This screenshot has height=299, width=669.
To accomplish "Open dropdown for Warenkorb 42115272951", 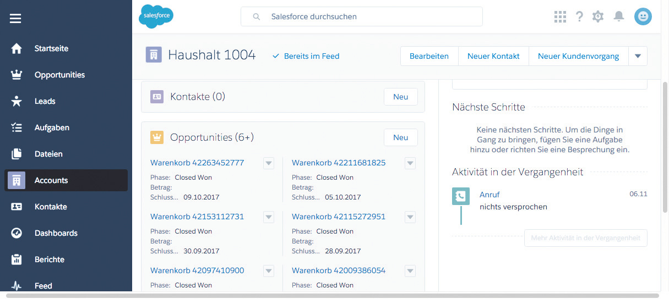I will click(410, 217).
